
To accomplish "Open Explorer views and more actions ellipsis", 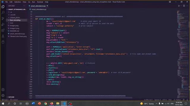I will click(x=24, y=6).
